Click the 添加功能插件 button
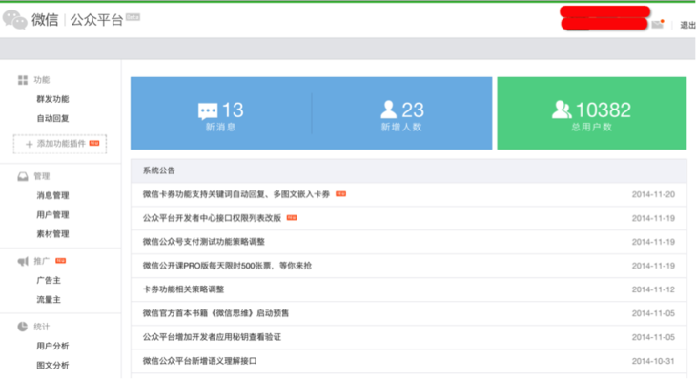Viewport: 696px width, 379px height. tap(60, 144)
